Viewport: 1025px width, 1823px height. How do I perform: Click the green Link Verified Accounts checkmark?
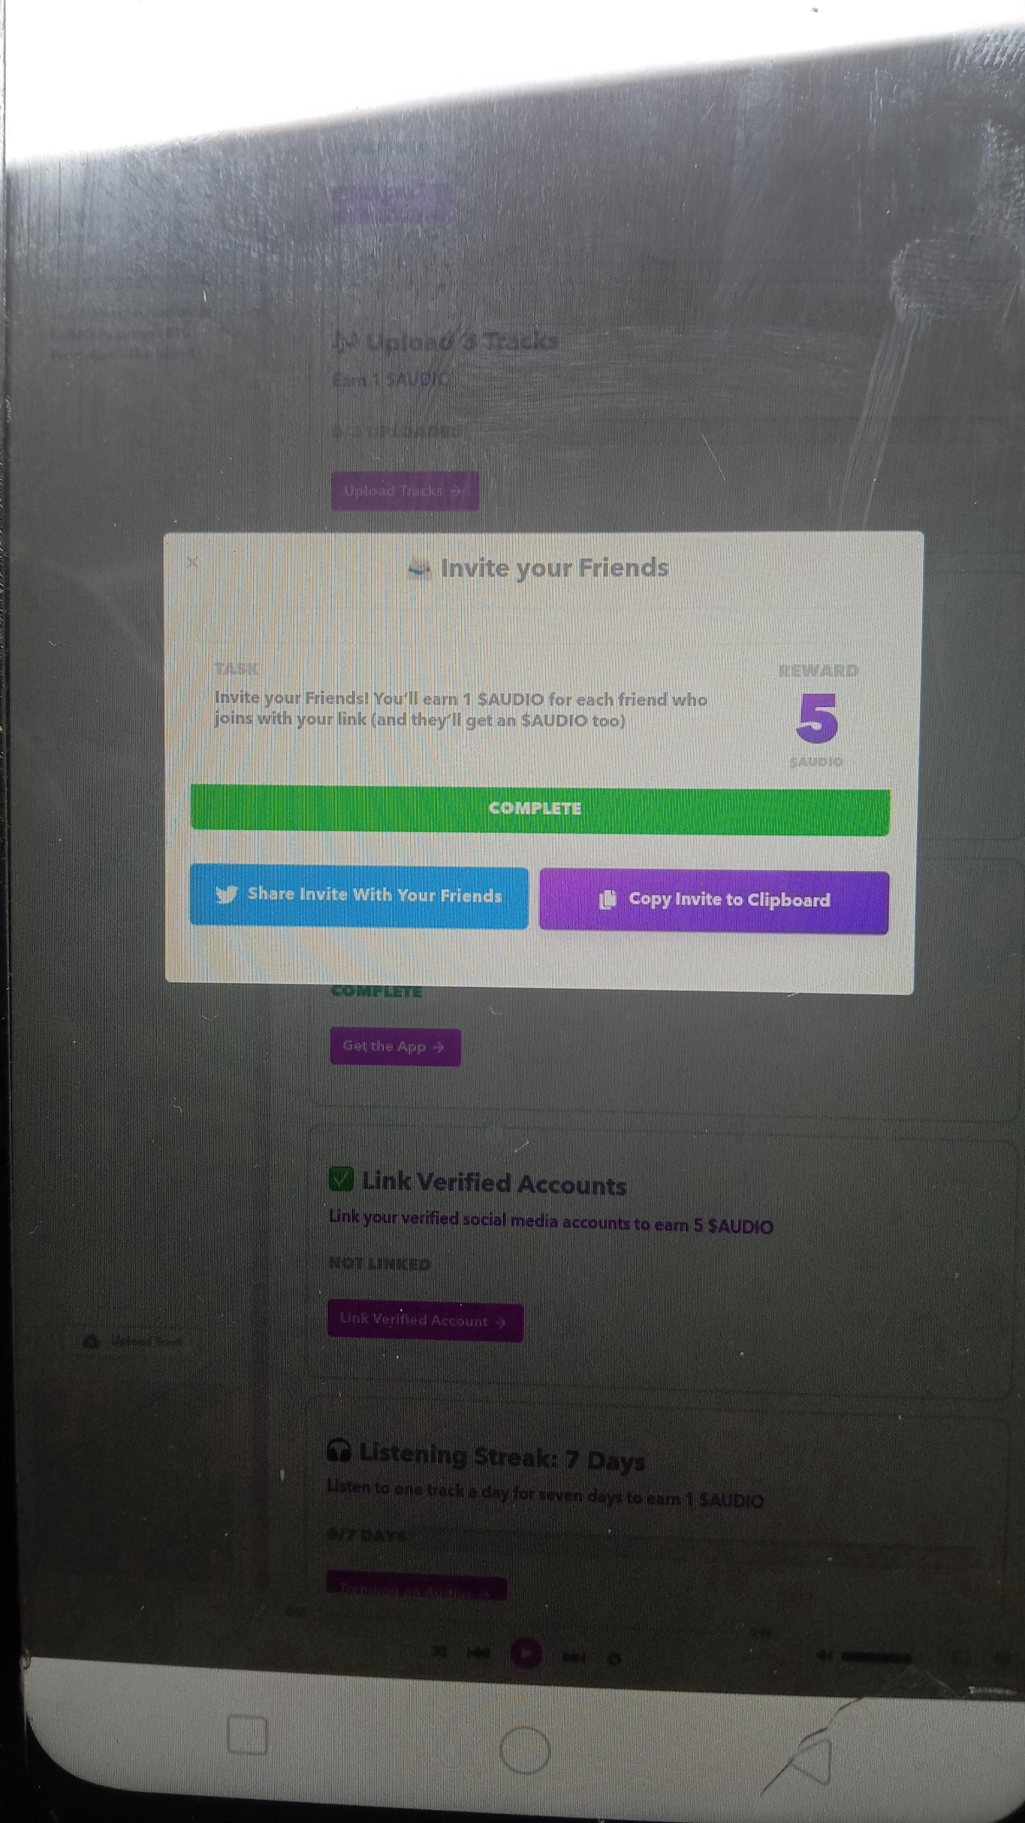pos(341,1179)
